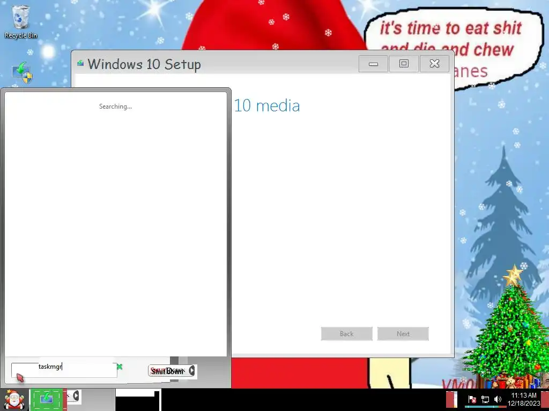Click Back in Windows 10 Setup
This screenshot has width=549, height=411.
coord(347,334)
